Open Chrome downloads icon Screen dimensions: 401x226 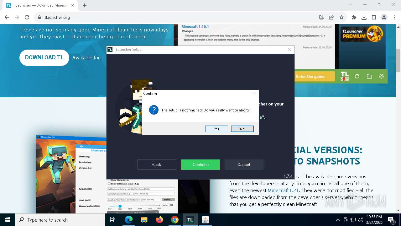[x=364, y=17]
